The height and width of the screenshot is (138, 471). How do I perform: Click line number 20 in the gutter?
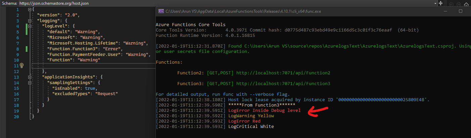16,117
